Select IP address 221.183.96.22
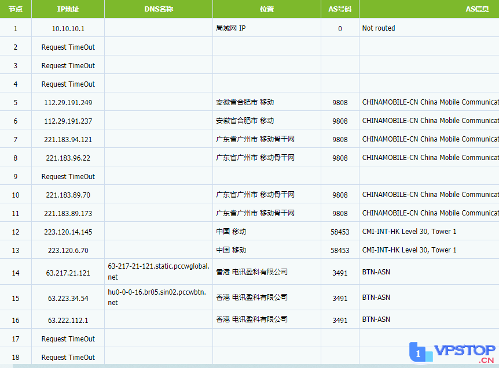The image size is (499, 368). [68, 158]
